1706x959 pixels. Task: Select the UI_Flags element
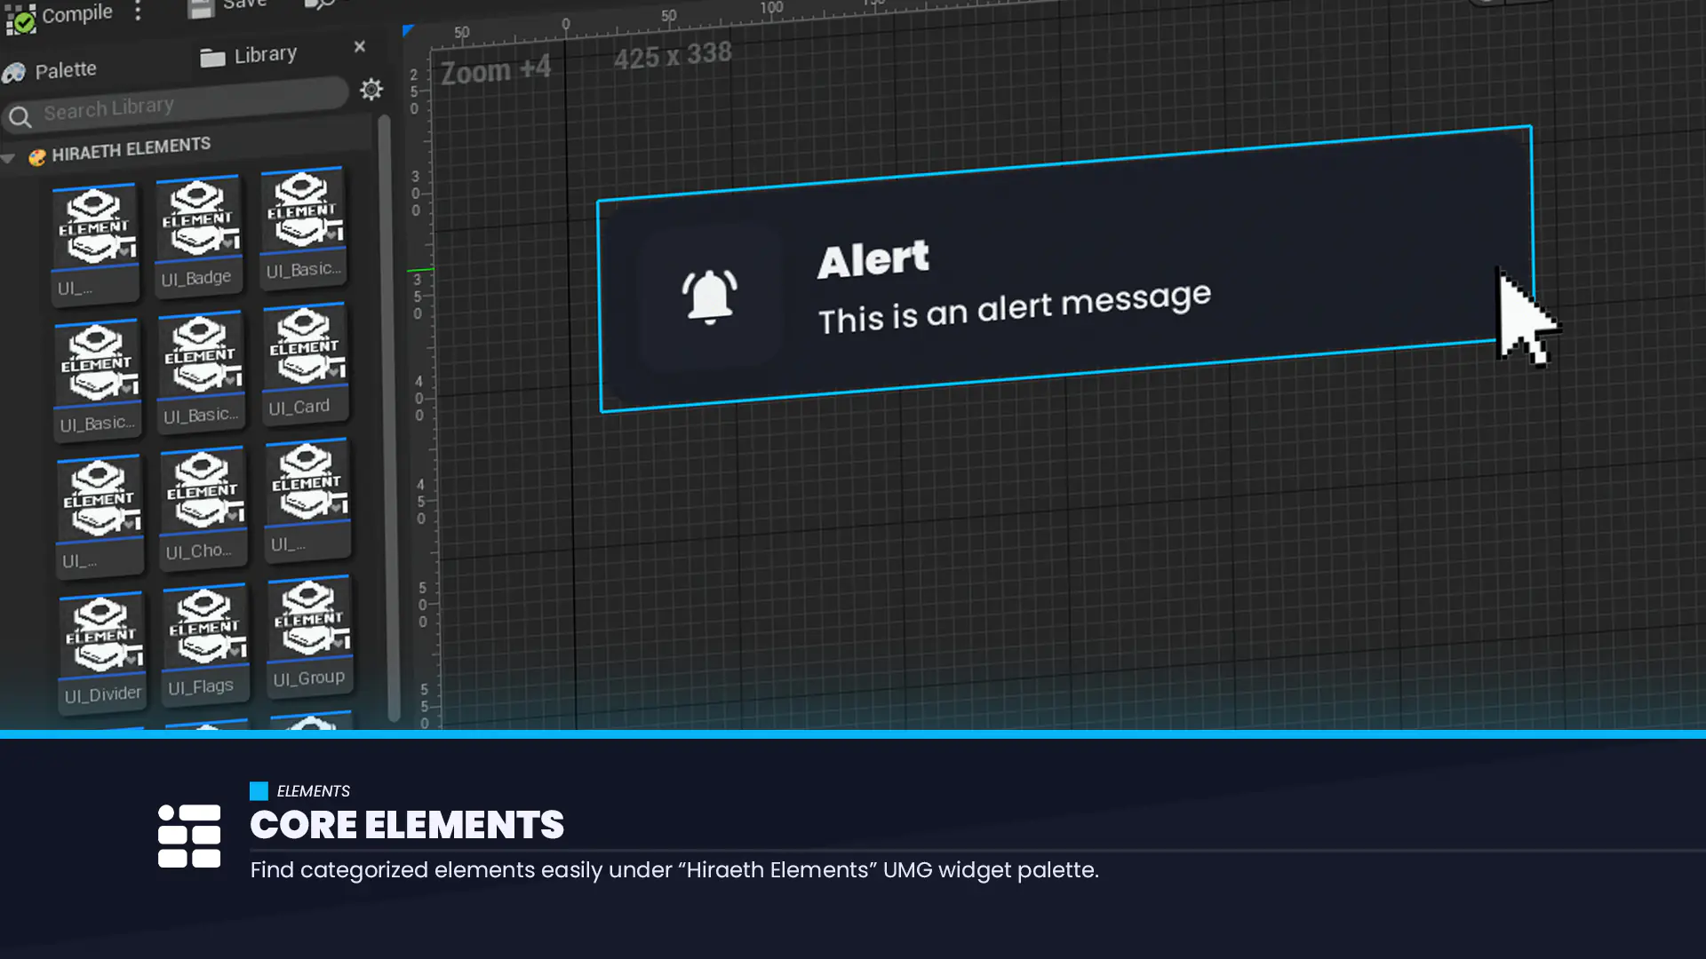[204, 644]
